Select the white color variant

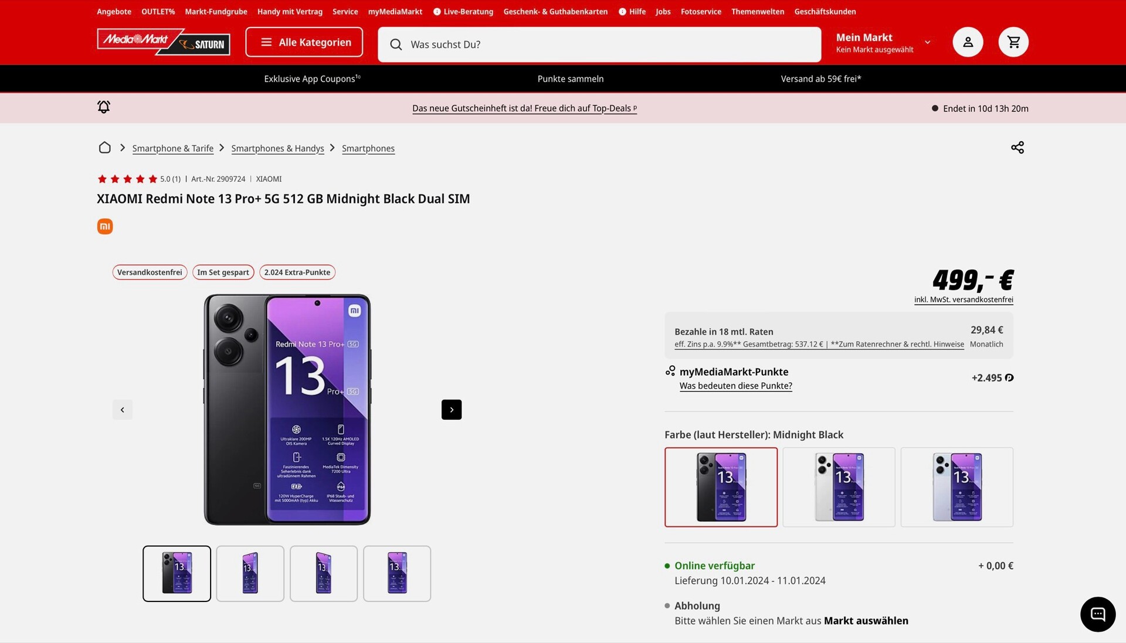click(839, 487)
